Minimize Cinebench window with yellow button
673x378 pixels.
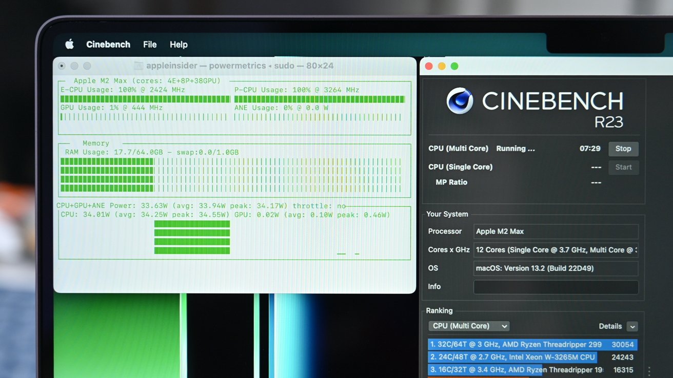[442, 66]
